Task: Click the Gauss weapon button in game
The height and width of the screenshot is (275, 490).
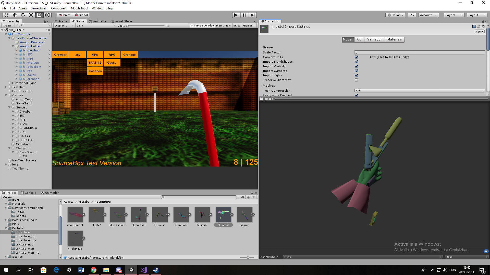Action: (112, 63)
